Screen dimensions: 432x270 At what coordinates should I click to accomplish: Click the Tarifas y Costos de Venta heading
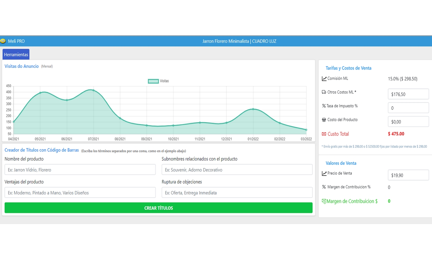(x=348, y=68)
